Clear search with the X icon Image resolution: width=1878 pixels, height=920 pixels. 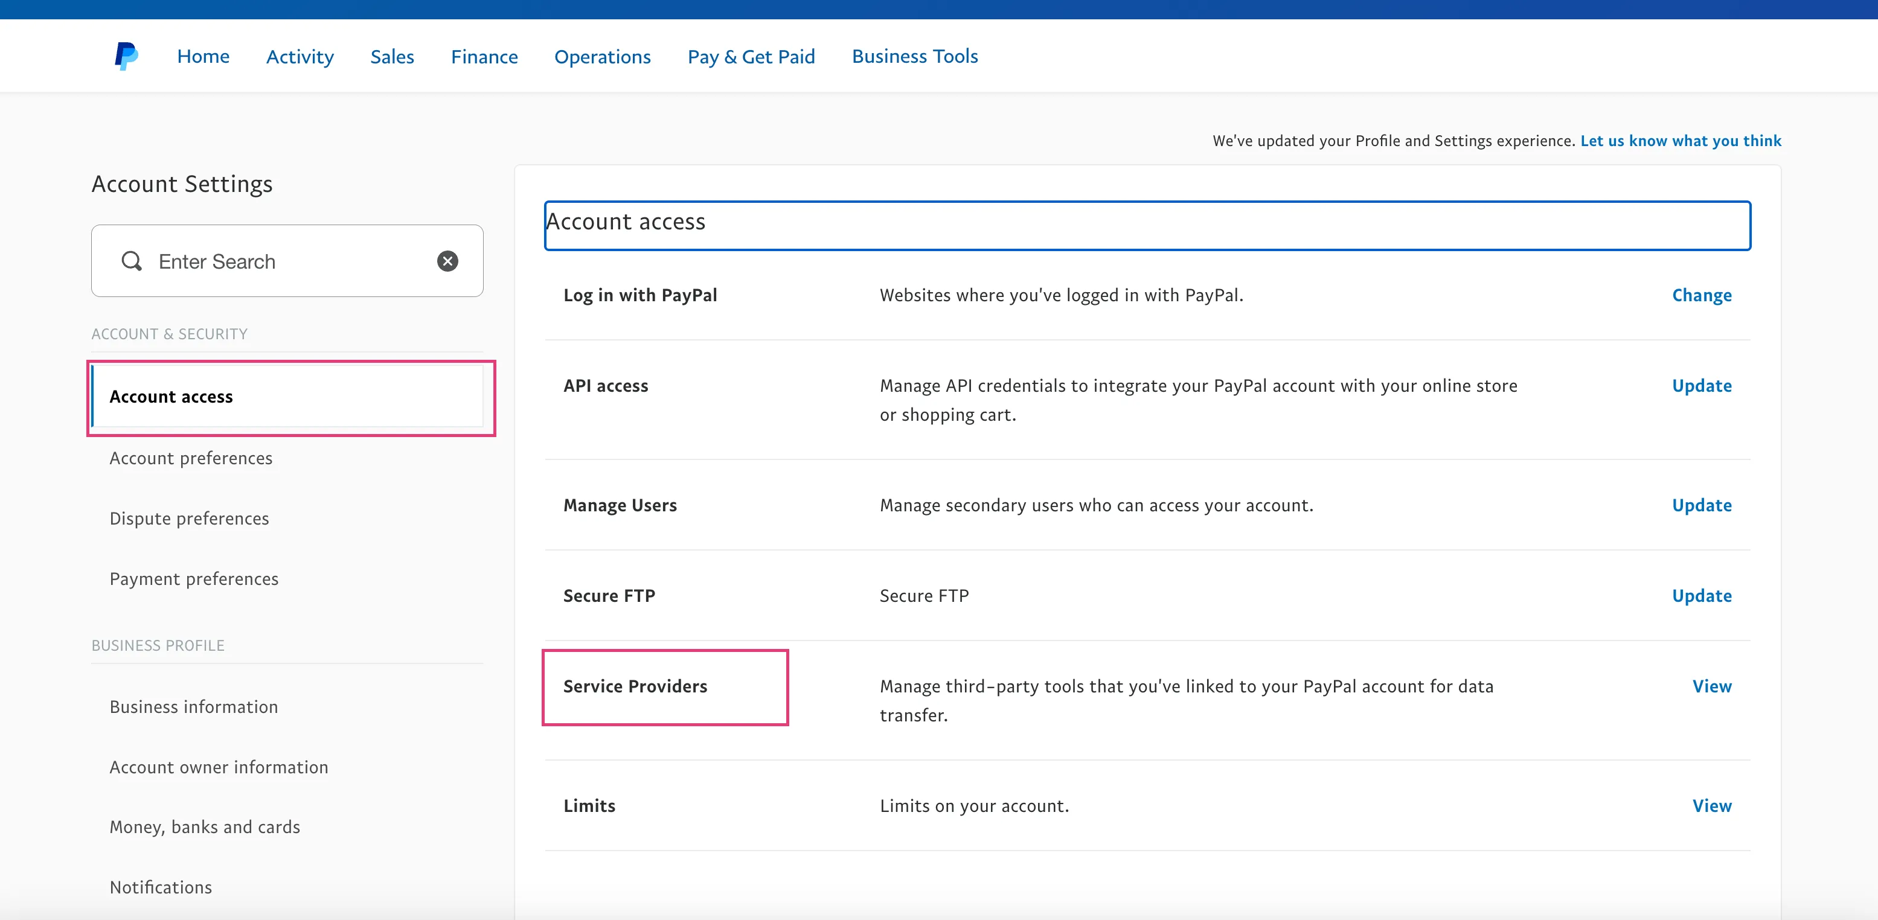447,261
